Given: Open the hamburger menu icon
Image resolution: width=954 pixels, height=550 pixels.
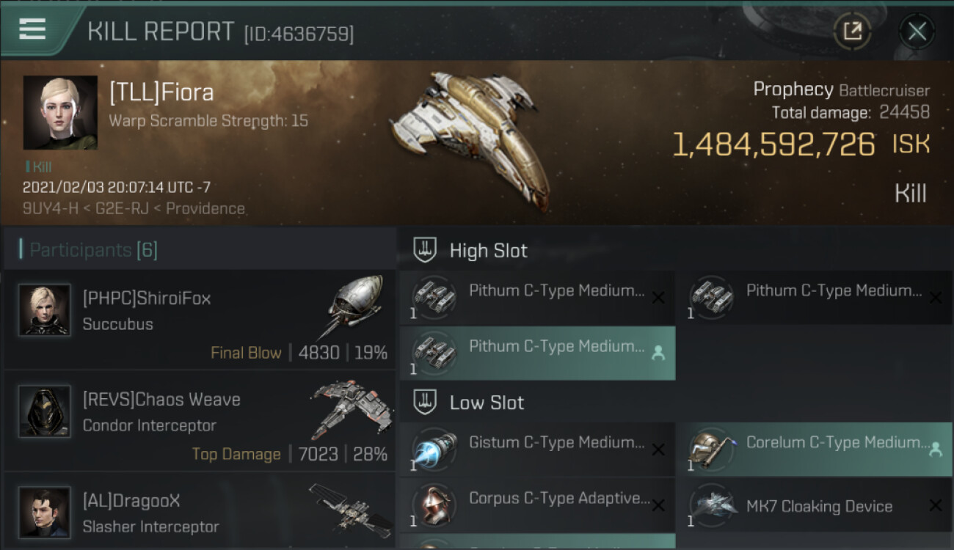Looking at the screenshot, I should [x=33, y=29].
